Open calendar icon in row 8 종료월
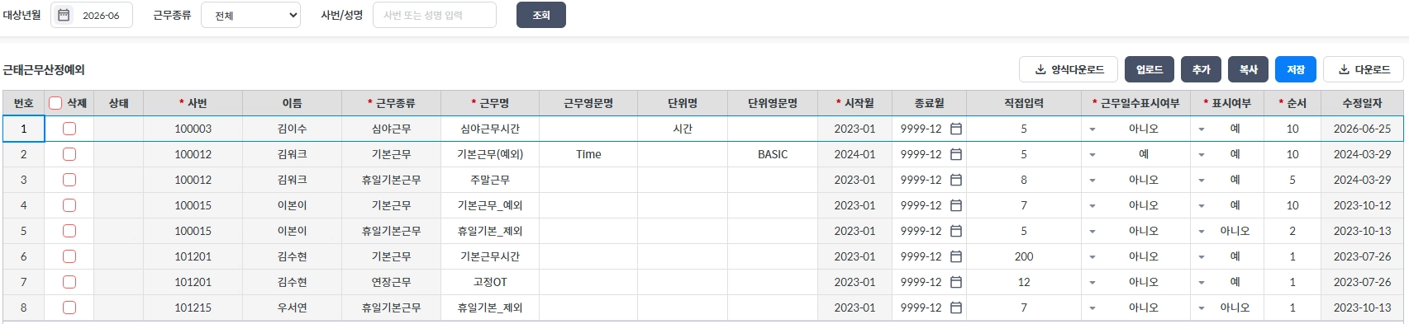This screenshot has height=324, width=1409. (x=956, y=308)
